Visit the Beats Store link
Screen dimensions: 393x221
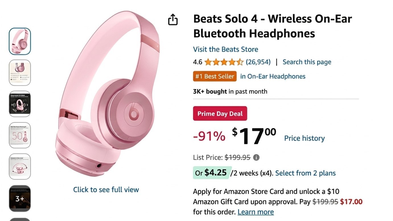pyautogui.click(x=226, y=49)
